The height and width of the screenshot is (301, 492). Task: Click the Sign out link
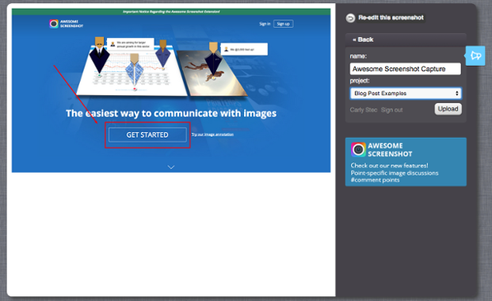391,110
